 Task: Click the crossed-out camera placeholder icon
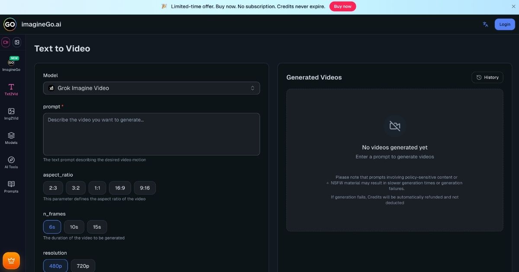[395, 126]
